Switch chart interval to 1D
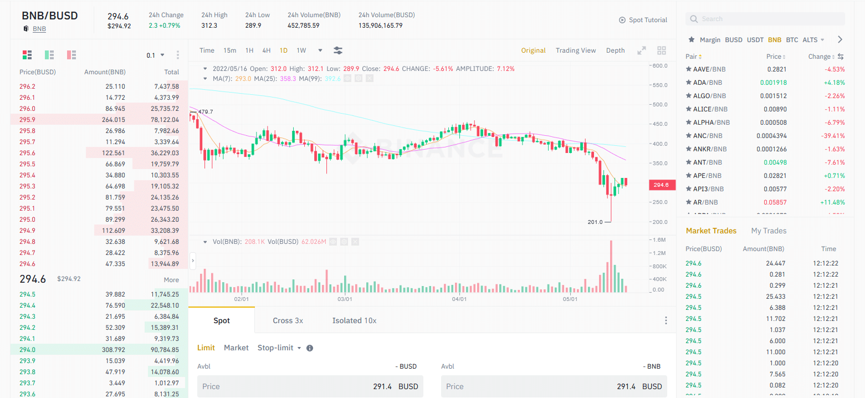 pos(284,50)
